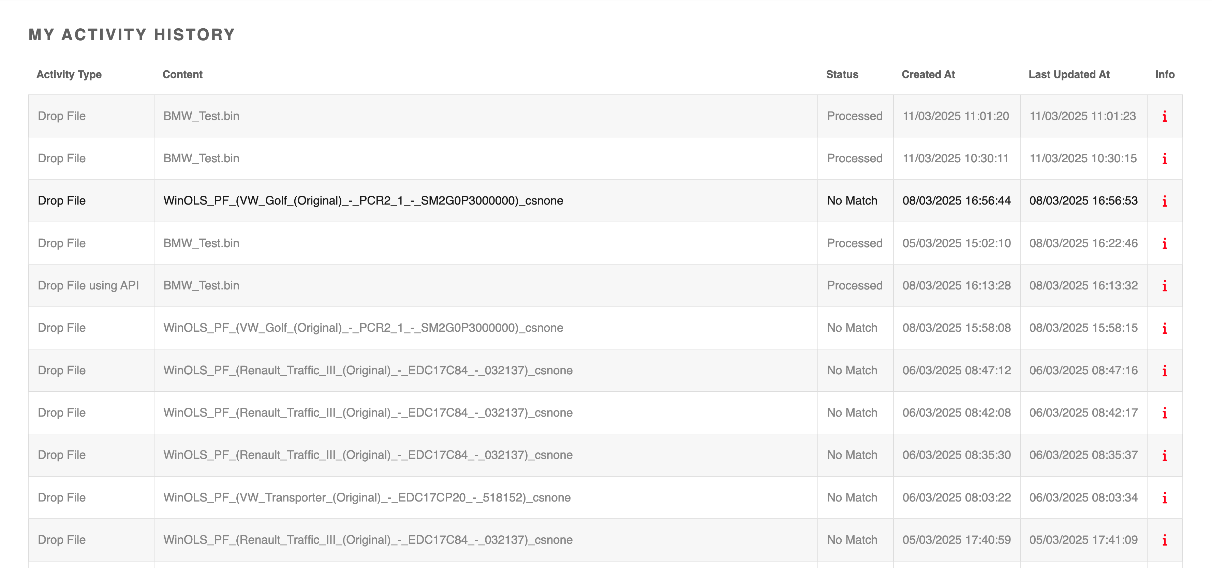Open info for BMW_Test.bin created 10:30:11
The image size is (1212, 568).
pos(1165,159)
